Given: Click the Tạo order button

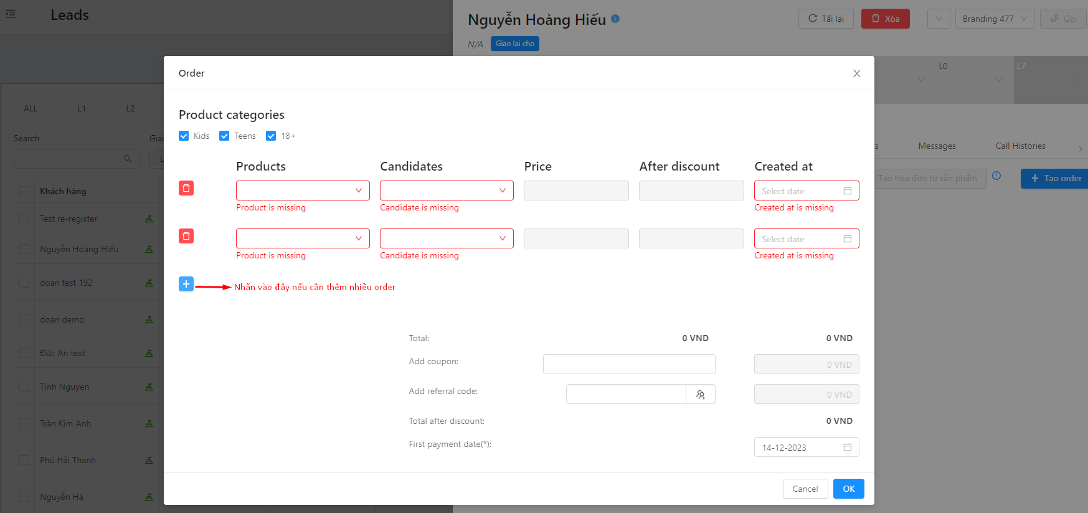Looking at the screenshot, I should tap(1056, 178).
